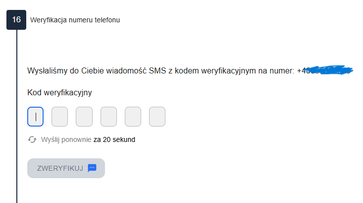Click the "za 20 sekund" countdown text
The image size is (363, 203).
[x=114, y=139]
